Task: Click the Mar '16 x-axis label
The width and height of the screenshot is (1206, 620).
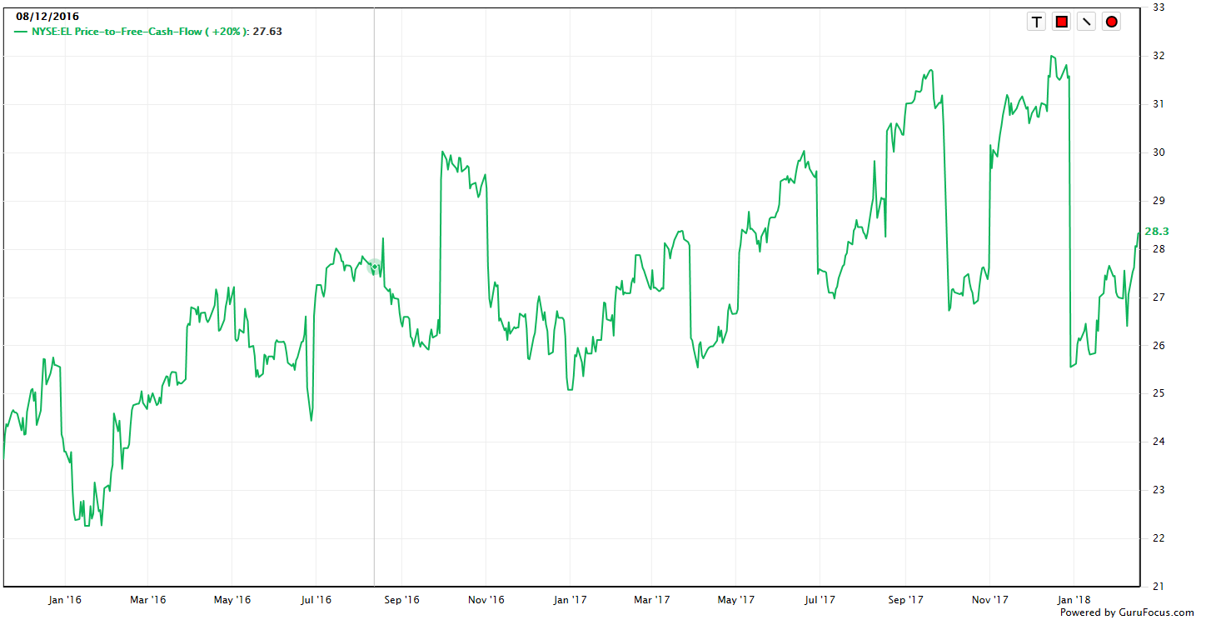Action: 147,599
